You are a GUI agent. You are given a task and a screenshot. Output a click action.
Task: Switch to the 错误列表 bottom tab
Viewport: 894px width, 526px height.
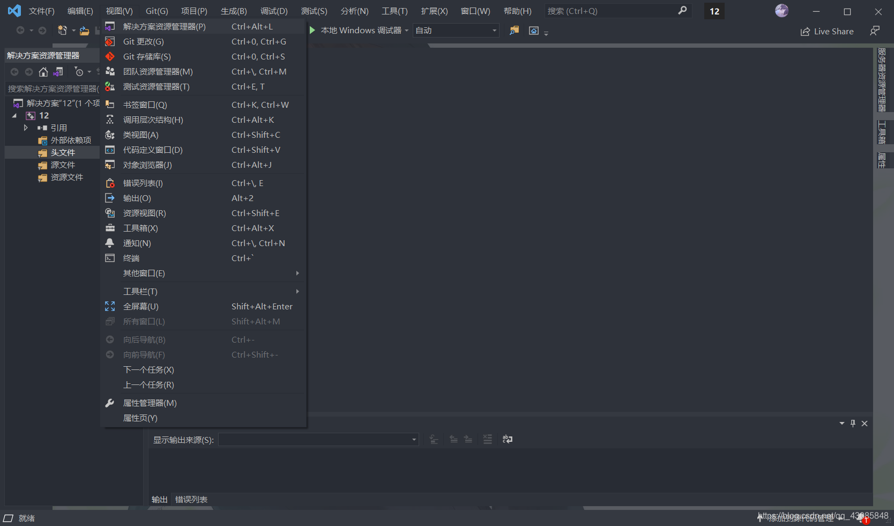(x=191, y=499)
